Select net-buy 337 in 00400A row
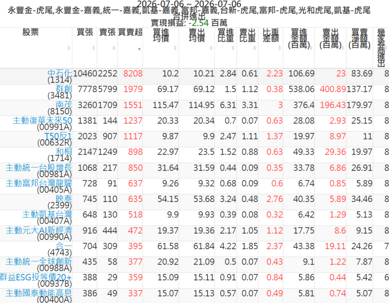This screenshot has width=389, height=303. click(x=135, y=293)
